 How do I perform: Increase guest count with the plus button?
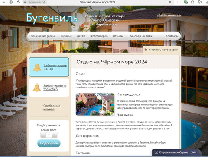[55, 135]
